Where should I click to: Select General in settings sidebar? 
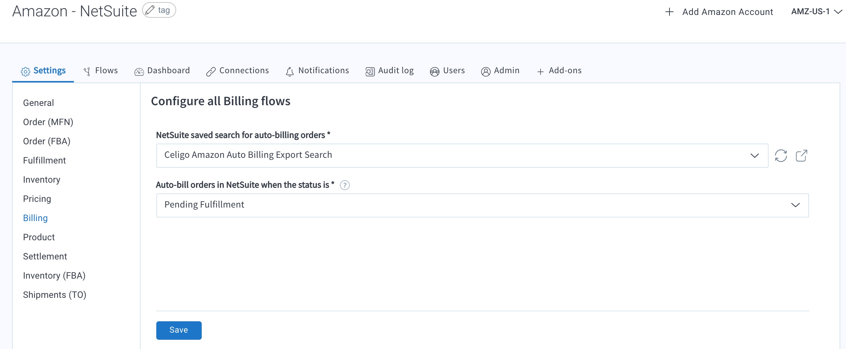coord(38,103)
